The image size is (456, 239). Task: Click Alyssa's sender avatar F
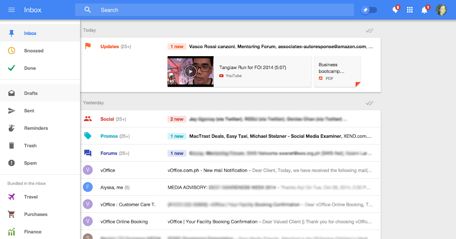tap(88, 187)
